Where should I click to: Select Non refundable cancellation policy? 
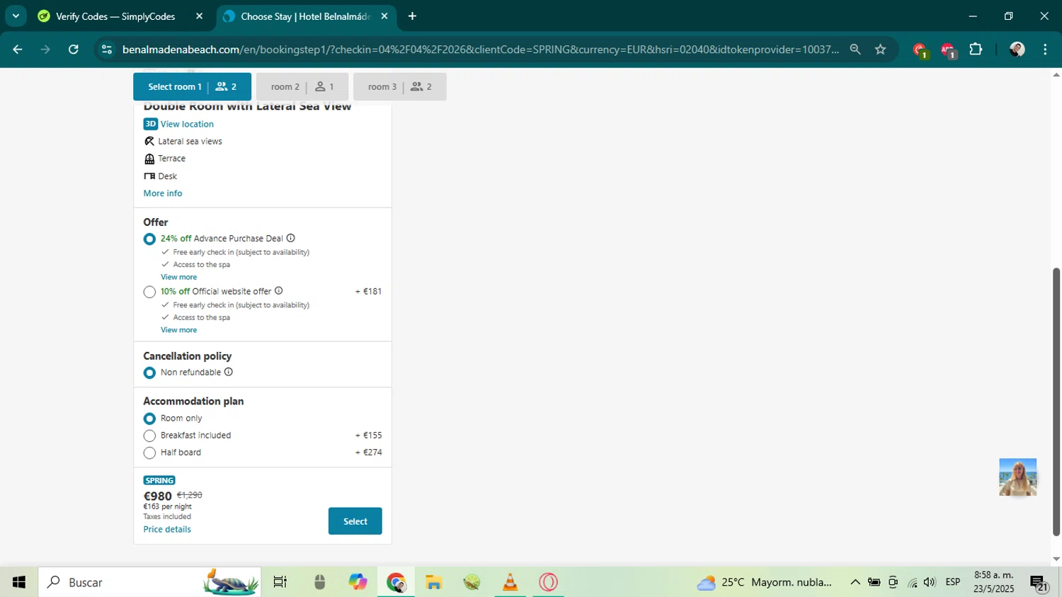pyautogui.click(x=149, y=373)
